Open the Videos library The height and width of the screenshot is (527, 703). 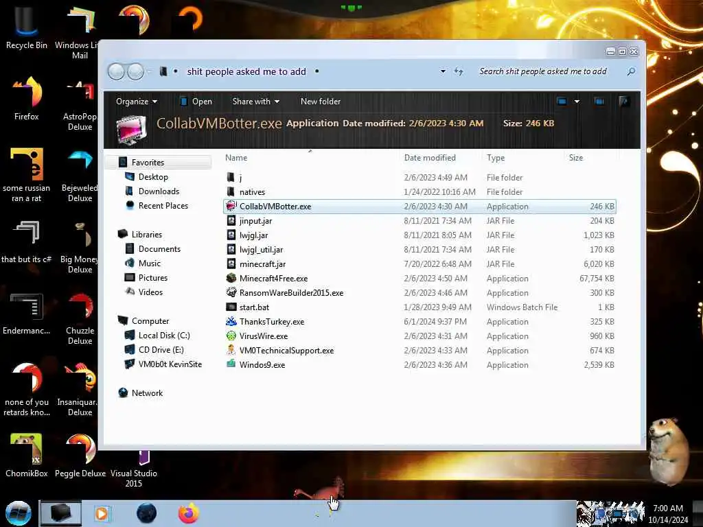click(150, 292)
